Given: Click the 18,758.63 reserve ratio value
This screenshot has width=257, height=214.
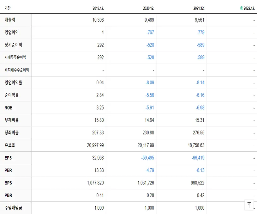Looking at the screenshot, I should point(196,145).
